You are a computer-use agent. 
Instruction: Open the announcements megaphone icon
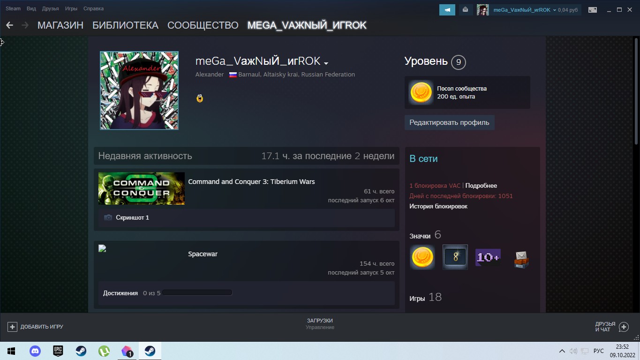447,10
